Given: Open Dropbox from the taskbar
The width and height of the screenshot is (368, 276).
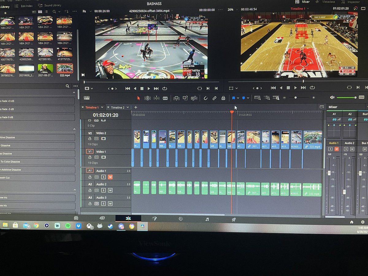Looking at the screenshot, I should pos(78,226).
